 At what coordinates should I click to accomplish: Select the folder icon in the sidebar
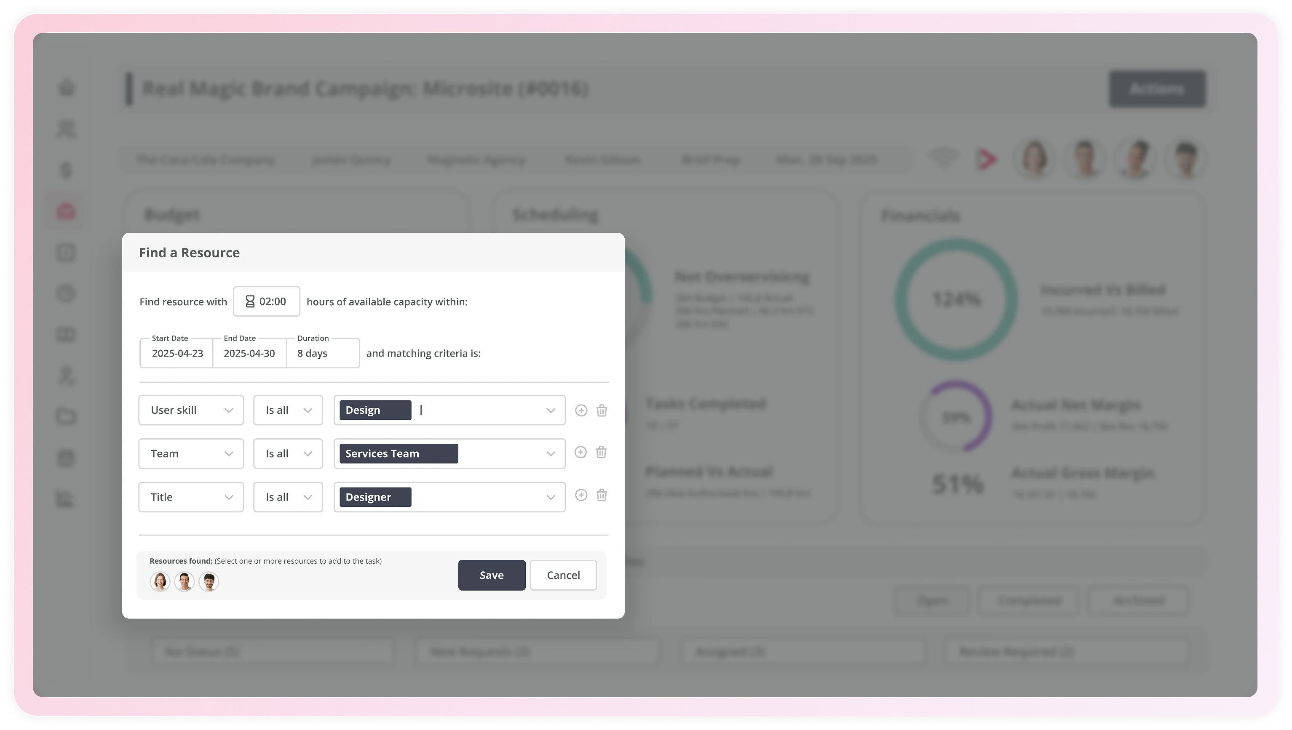pos(66,416)
